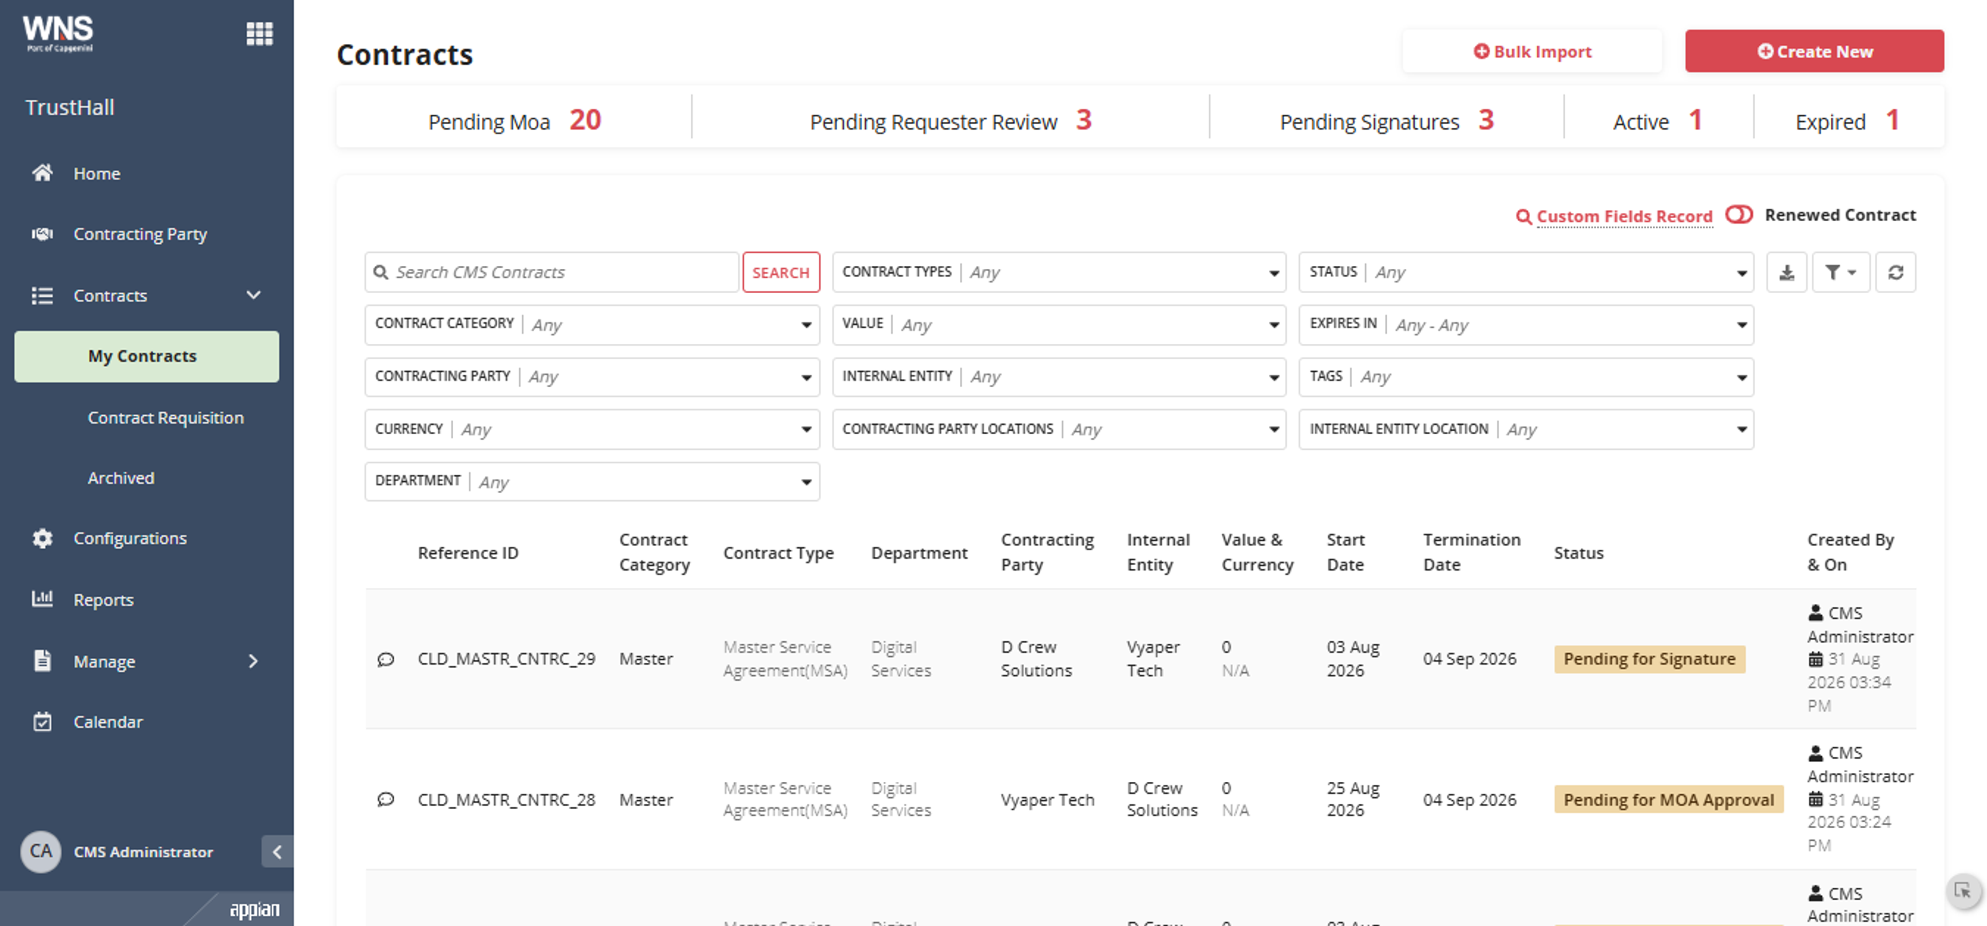
Task: Expand the Manage menu chevron
Action: tap(253, 661)
